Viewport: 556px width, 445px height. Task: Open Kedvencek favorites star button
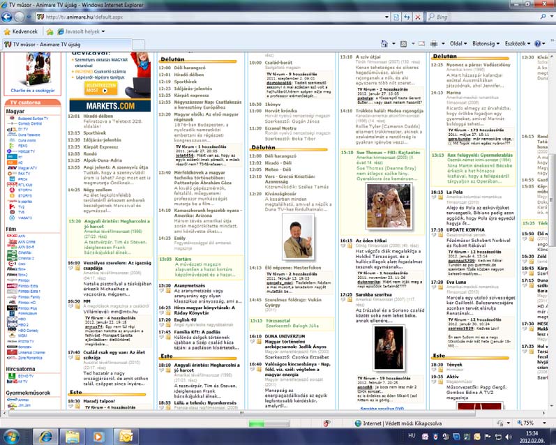tap(20, 31)
